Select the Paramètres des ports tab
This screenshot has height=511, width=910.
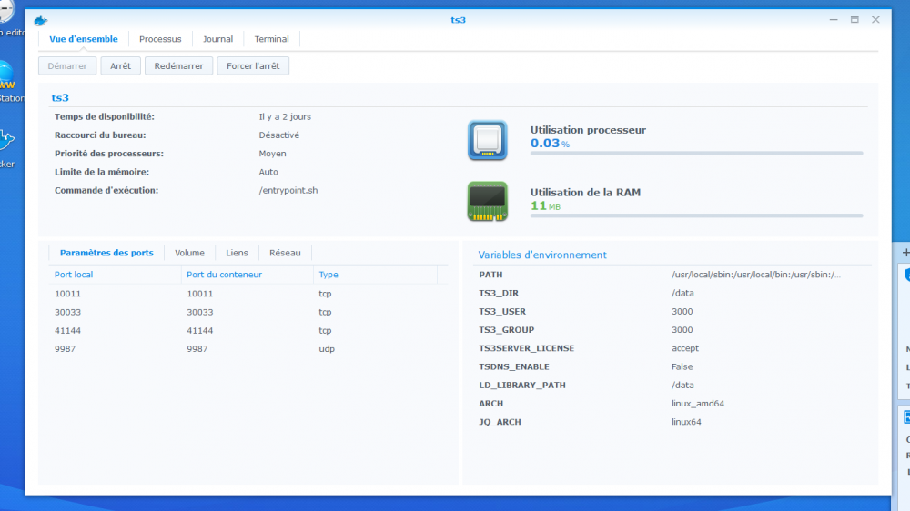click(106, 253)
